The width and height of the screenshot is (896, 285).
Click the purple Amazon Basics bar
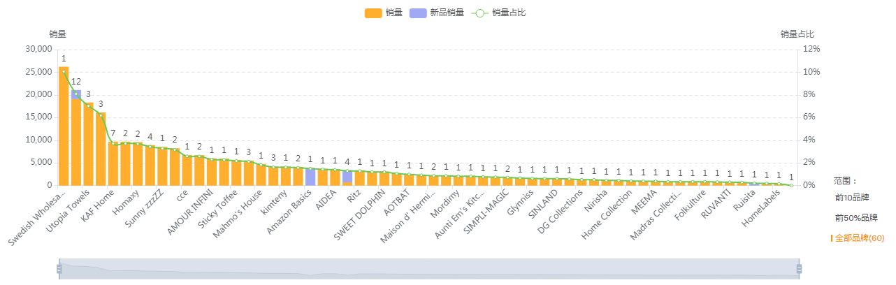(x=310, y=176)
